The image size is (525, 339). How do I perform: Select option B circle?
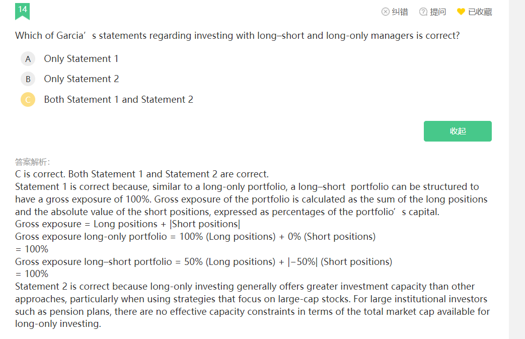(28, 79)
